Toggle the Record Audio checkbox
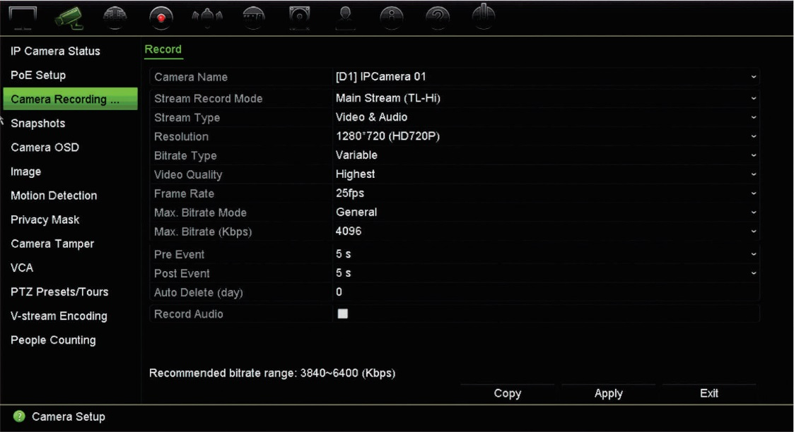Screen dimensions: 794x432 pos(343,314)
